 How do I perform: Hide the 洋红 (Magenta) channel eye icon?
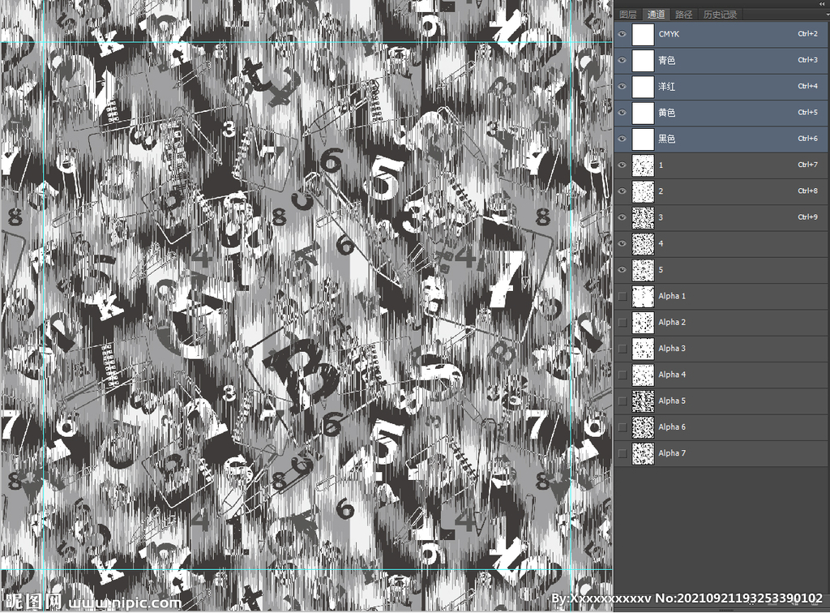622,86
